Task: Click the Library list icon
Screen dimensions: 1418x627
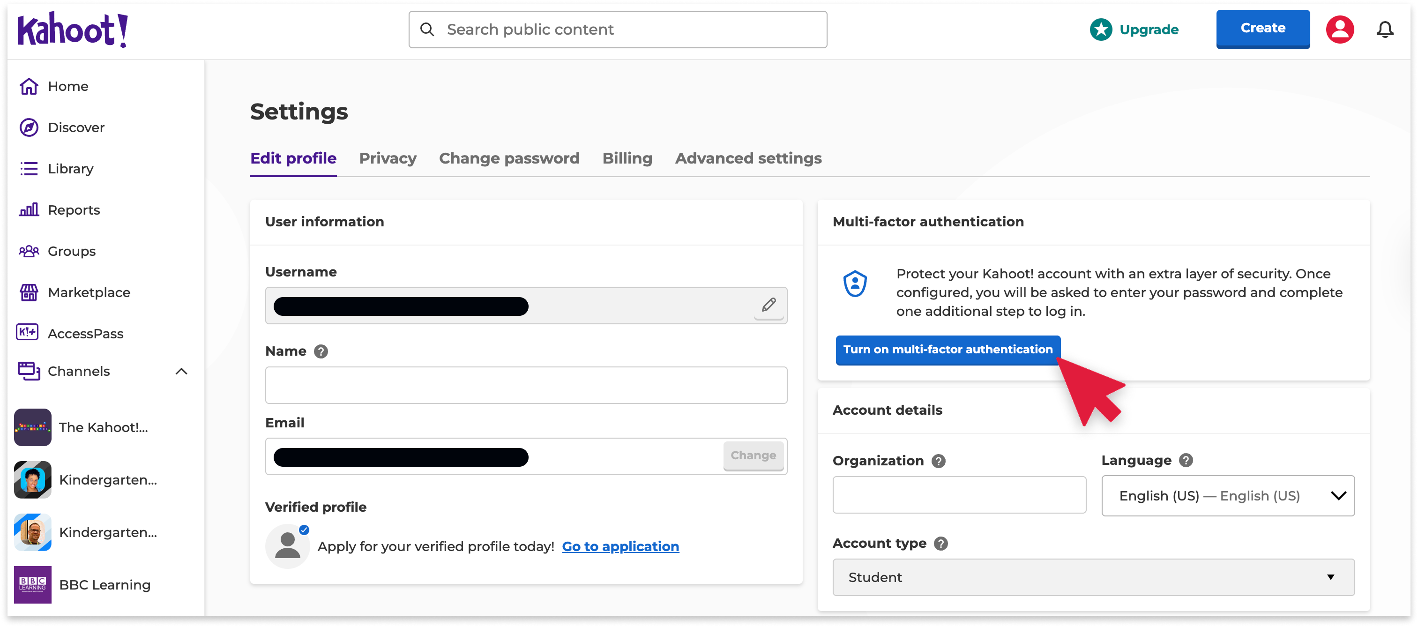Action: pos(29,169)
